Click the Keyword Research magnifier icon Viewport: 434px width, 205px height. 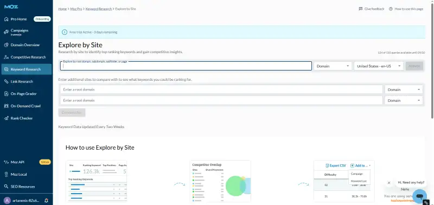pos(7,69)
